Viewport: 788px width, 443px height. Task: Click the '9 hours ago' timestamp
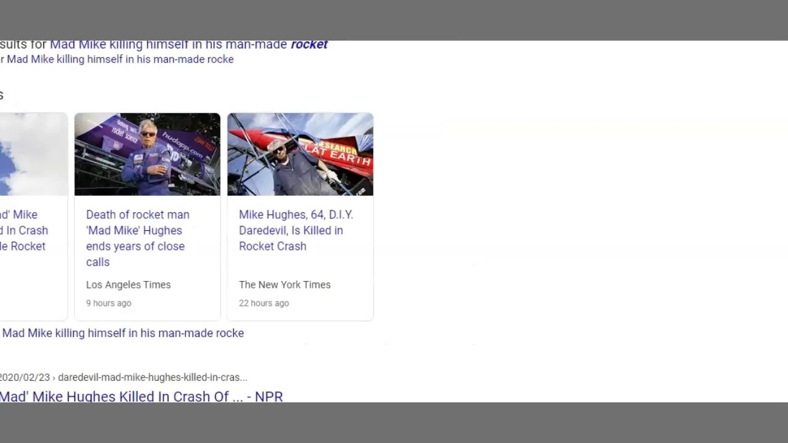[108, 303]
